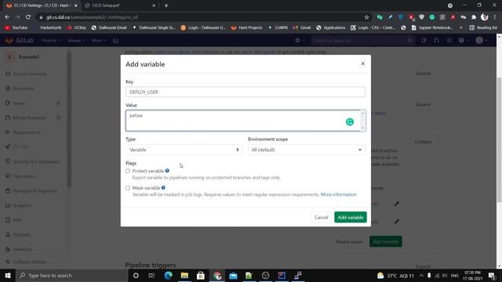Click the browser back arrow

click(7, 17)
